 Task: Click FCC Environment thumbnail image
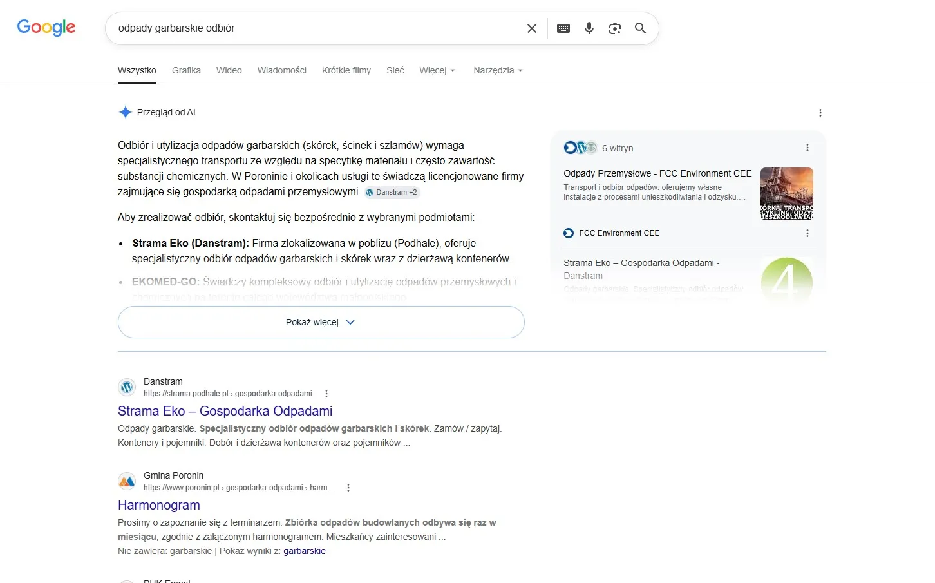pyautogui.click(x=787, y=194)
